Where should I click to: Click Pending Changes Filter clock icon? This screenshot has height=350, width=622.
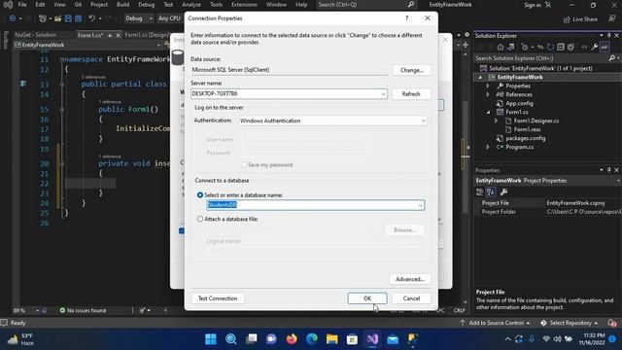tap(525, 48)
